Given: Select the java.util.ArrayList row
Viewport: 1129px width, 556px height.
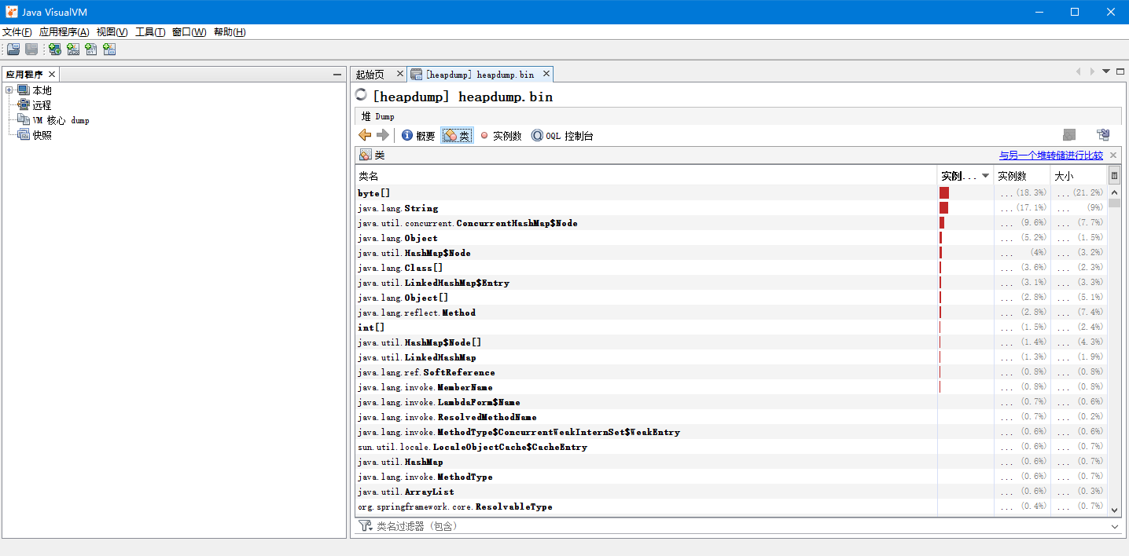Looking at the screenshot, I should (x=731, y=492).
